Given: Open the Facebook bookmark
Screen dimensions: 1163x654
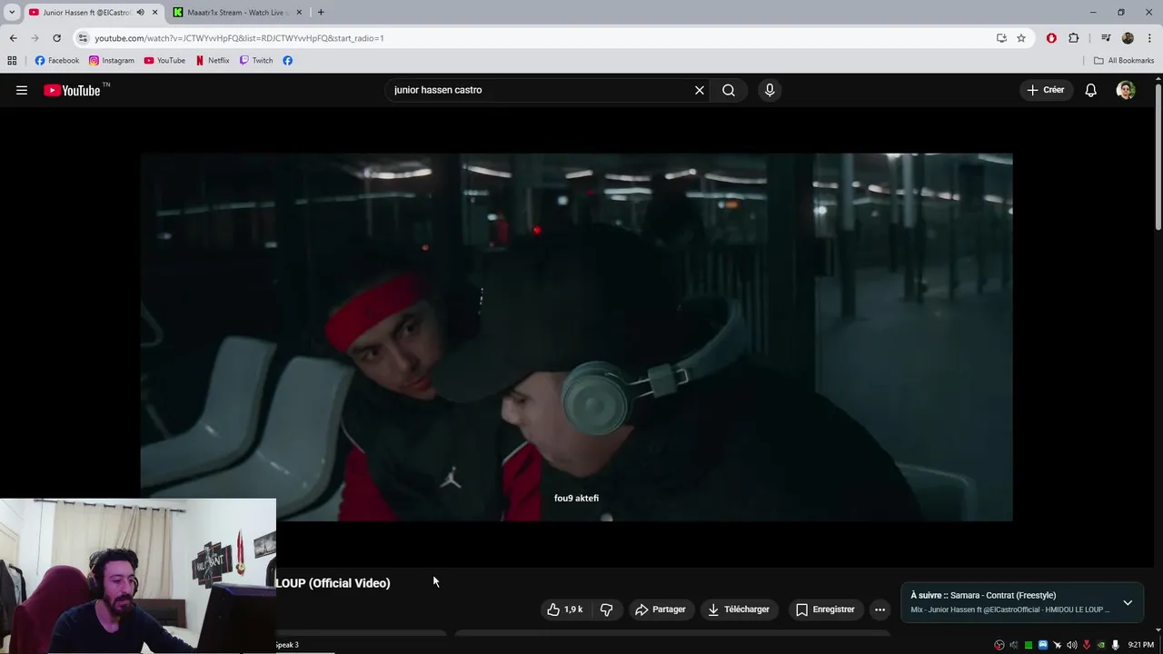Looking at the screenshot, I should [56, 61].
